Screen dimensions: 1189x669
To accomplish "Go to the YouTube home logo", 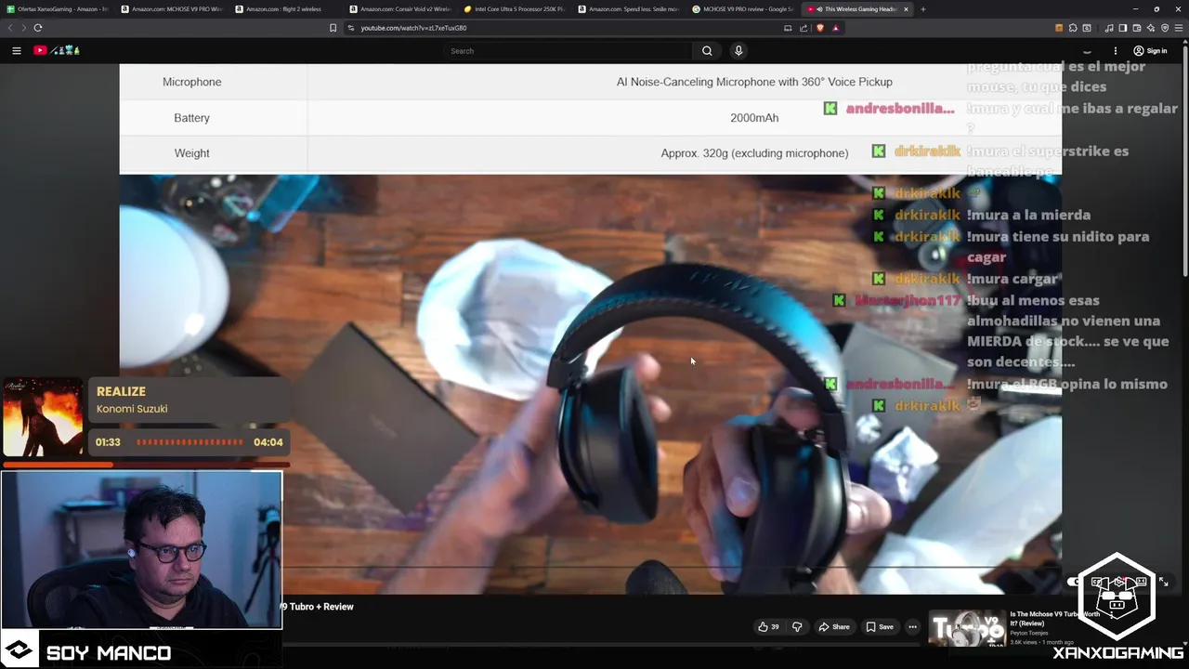I will point(57,51).
